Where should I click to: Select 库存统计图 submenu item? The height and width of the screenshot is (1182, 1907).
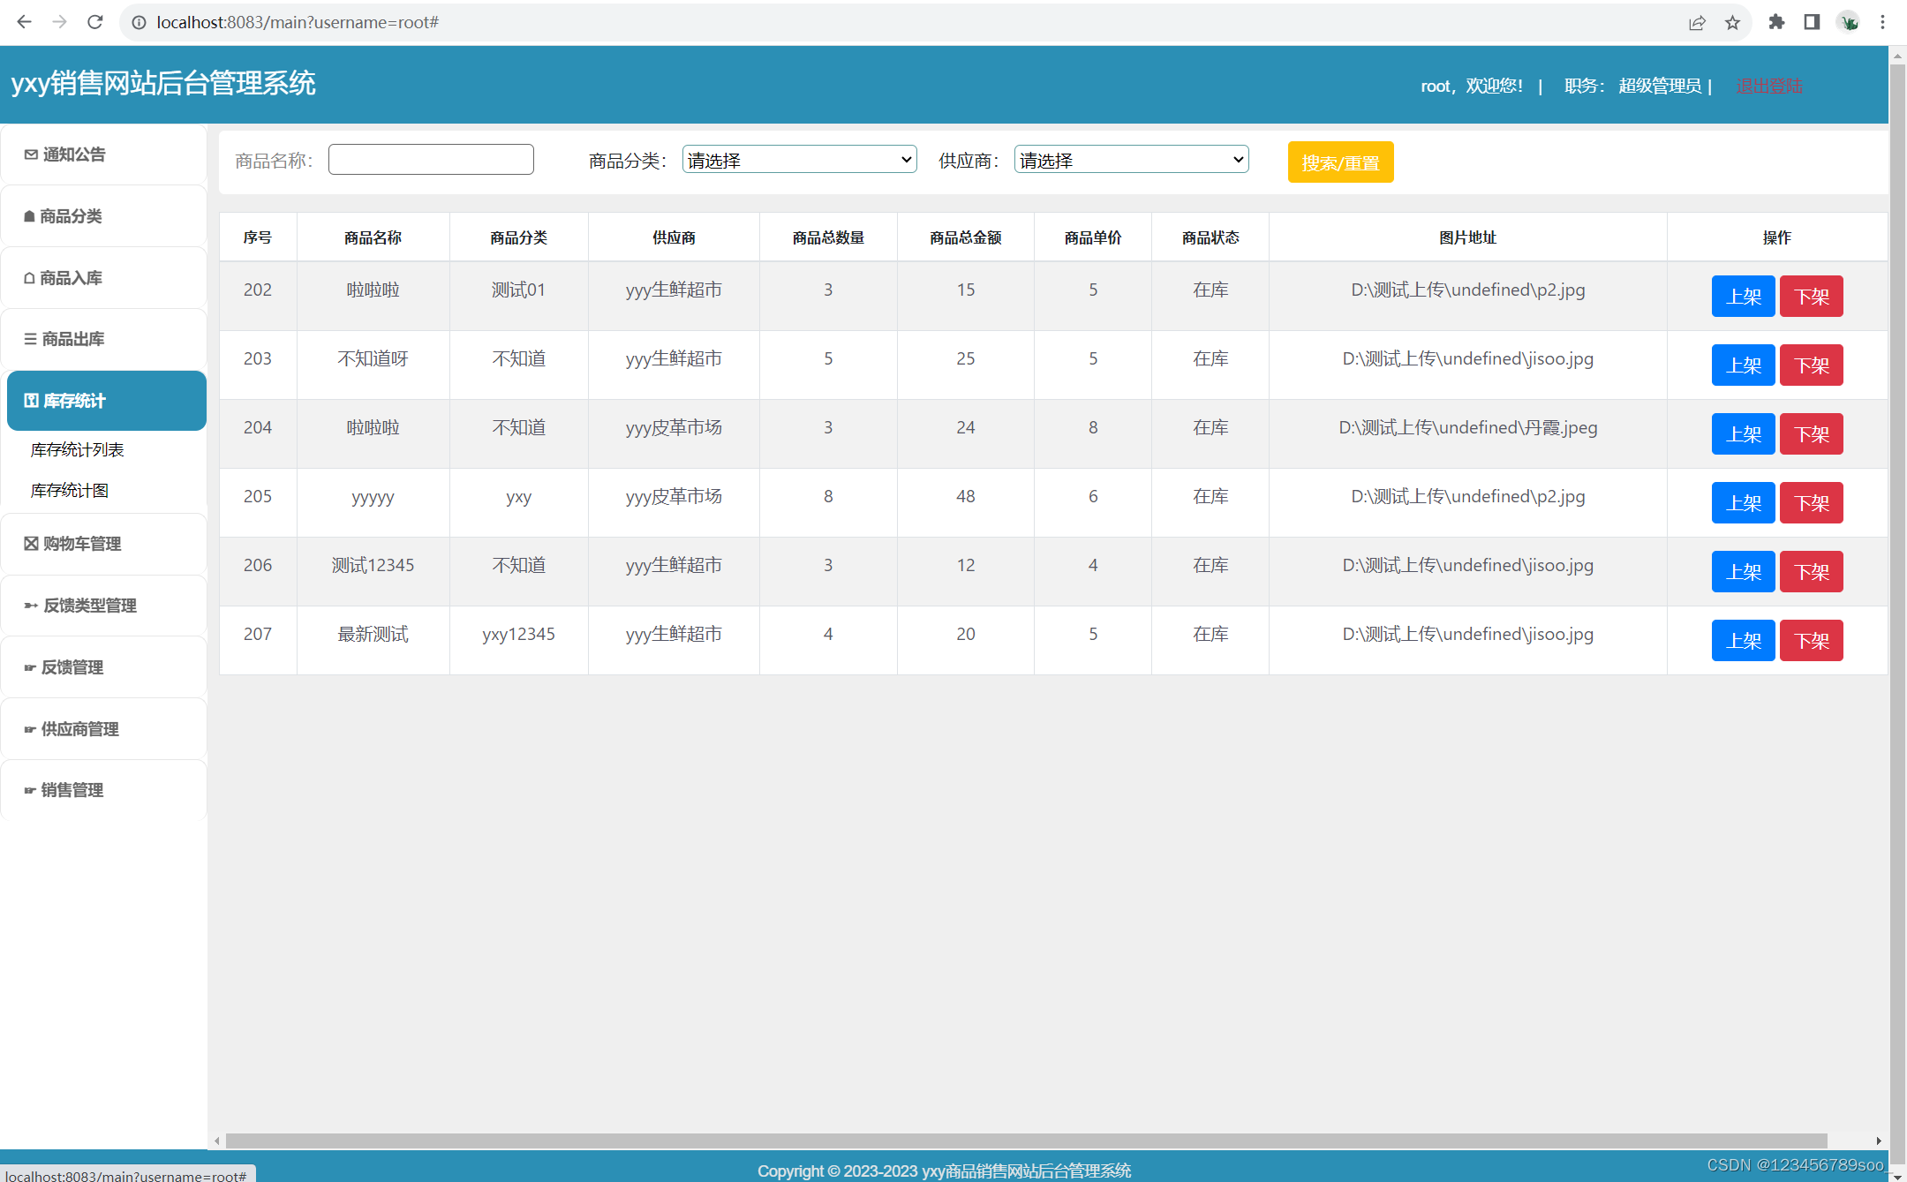point(70,490)
